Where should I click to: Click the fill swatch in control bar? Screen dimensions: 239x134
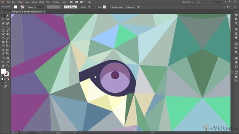pyautogui.click(x=16, y=7)
